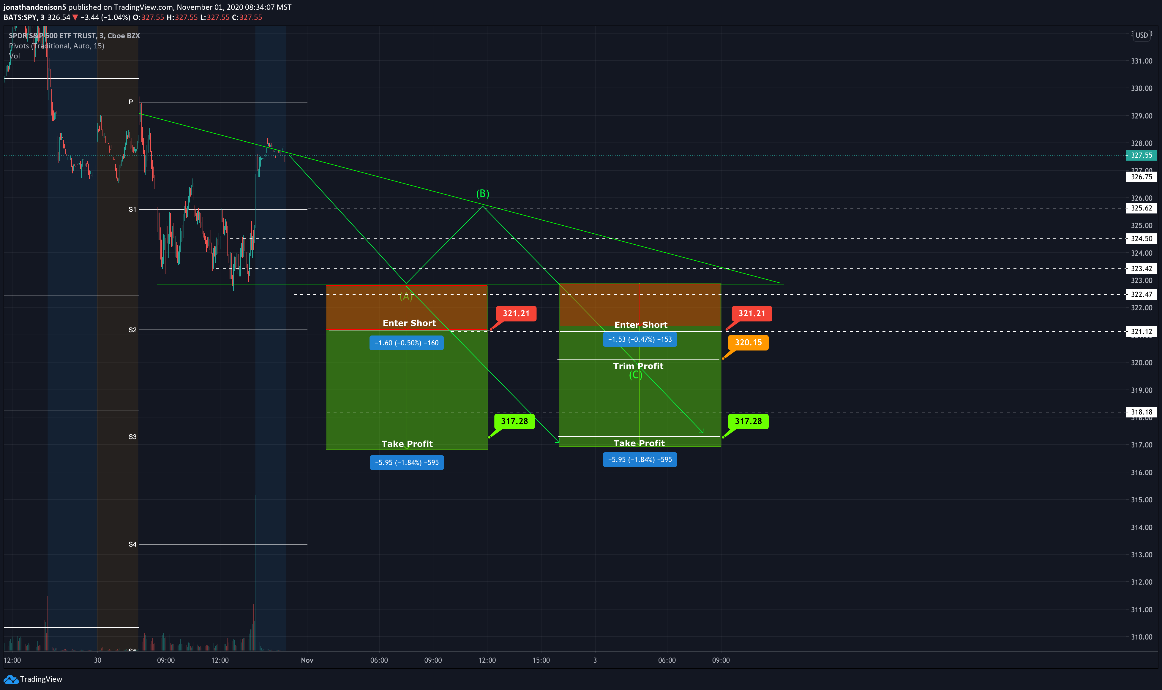
Task: Click the orange 320.15 price callout
Action: click(748, 343)
